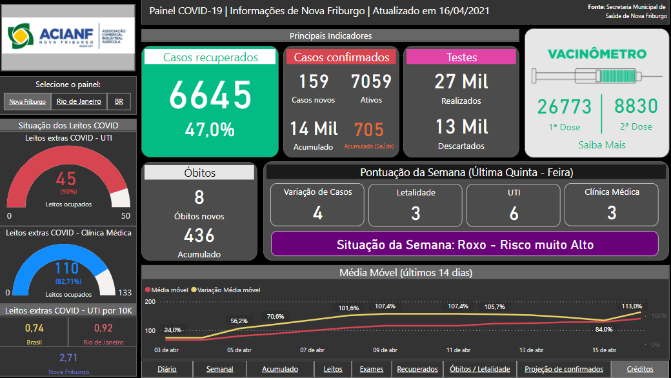The image size is (671, 378).
Task: Click the syringe icon in Vacinômetro
Action: coord(588,75)
